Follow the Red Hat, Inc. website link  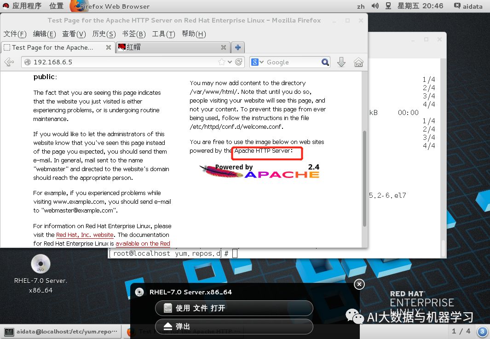pos(85,235)
